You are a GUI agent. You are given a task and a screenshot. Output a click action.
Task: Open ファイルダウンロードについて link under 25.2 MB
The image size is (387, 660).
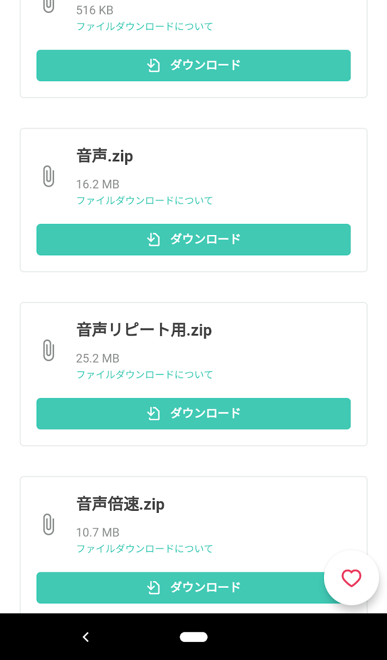pos(145,375)
